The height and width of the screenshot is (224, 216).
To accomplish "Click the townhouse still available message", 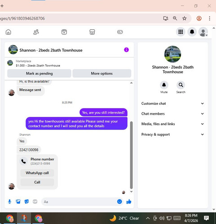I will click(x=76, y=124).
